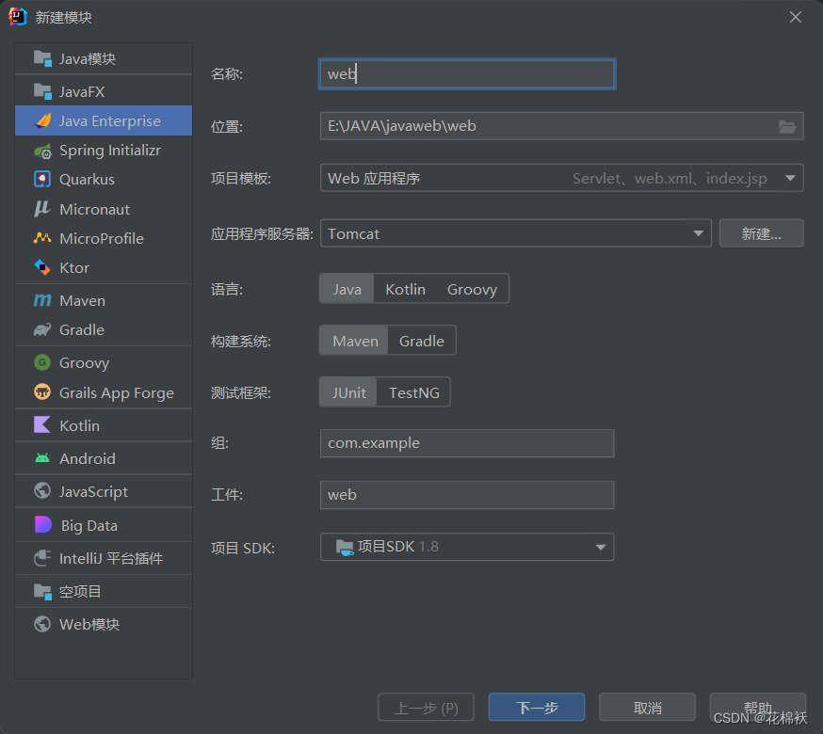Click the 空项目 folder icon
Viewport: 823px width, 734px height.
42,591
